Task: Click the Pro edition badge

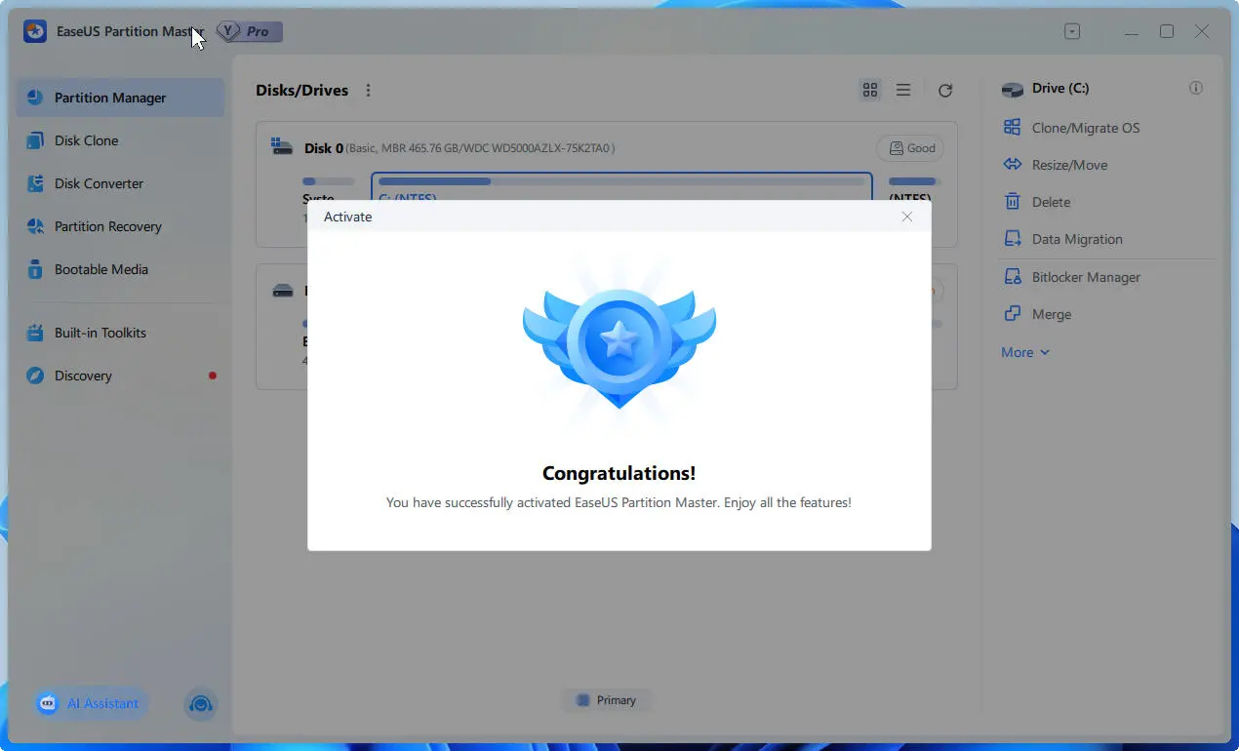Action: pos(250,31)
